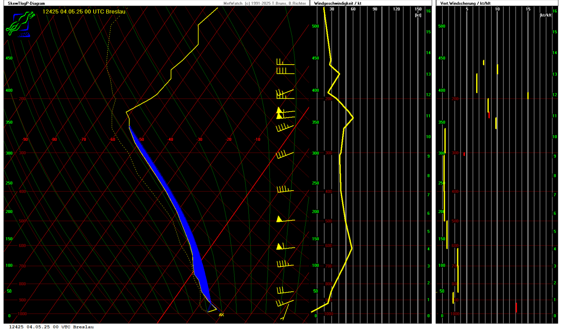Viewport: 562px width, 331px height.
Task: Click the white bottom caption '12425 04.05.25 00 UTC Breslau'
Action: [x=51, y=327]
